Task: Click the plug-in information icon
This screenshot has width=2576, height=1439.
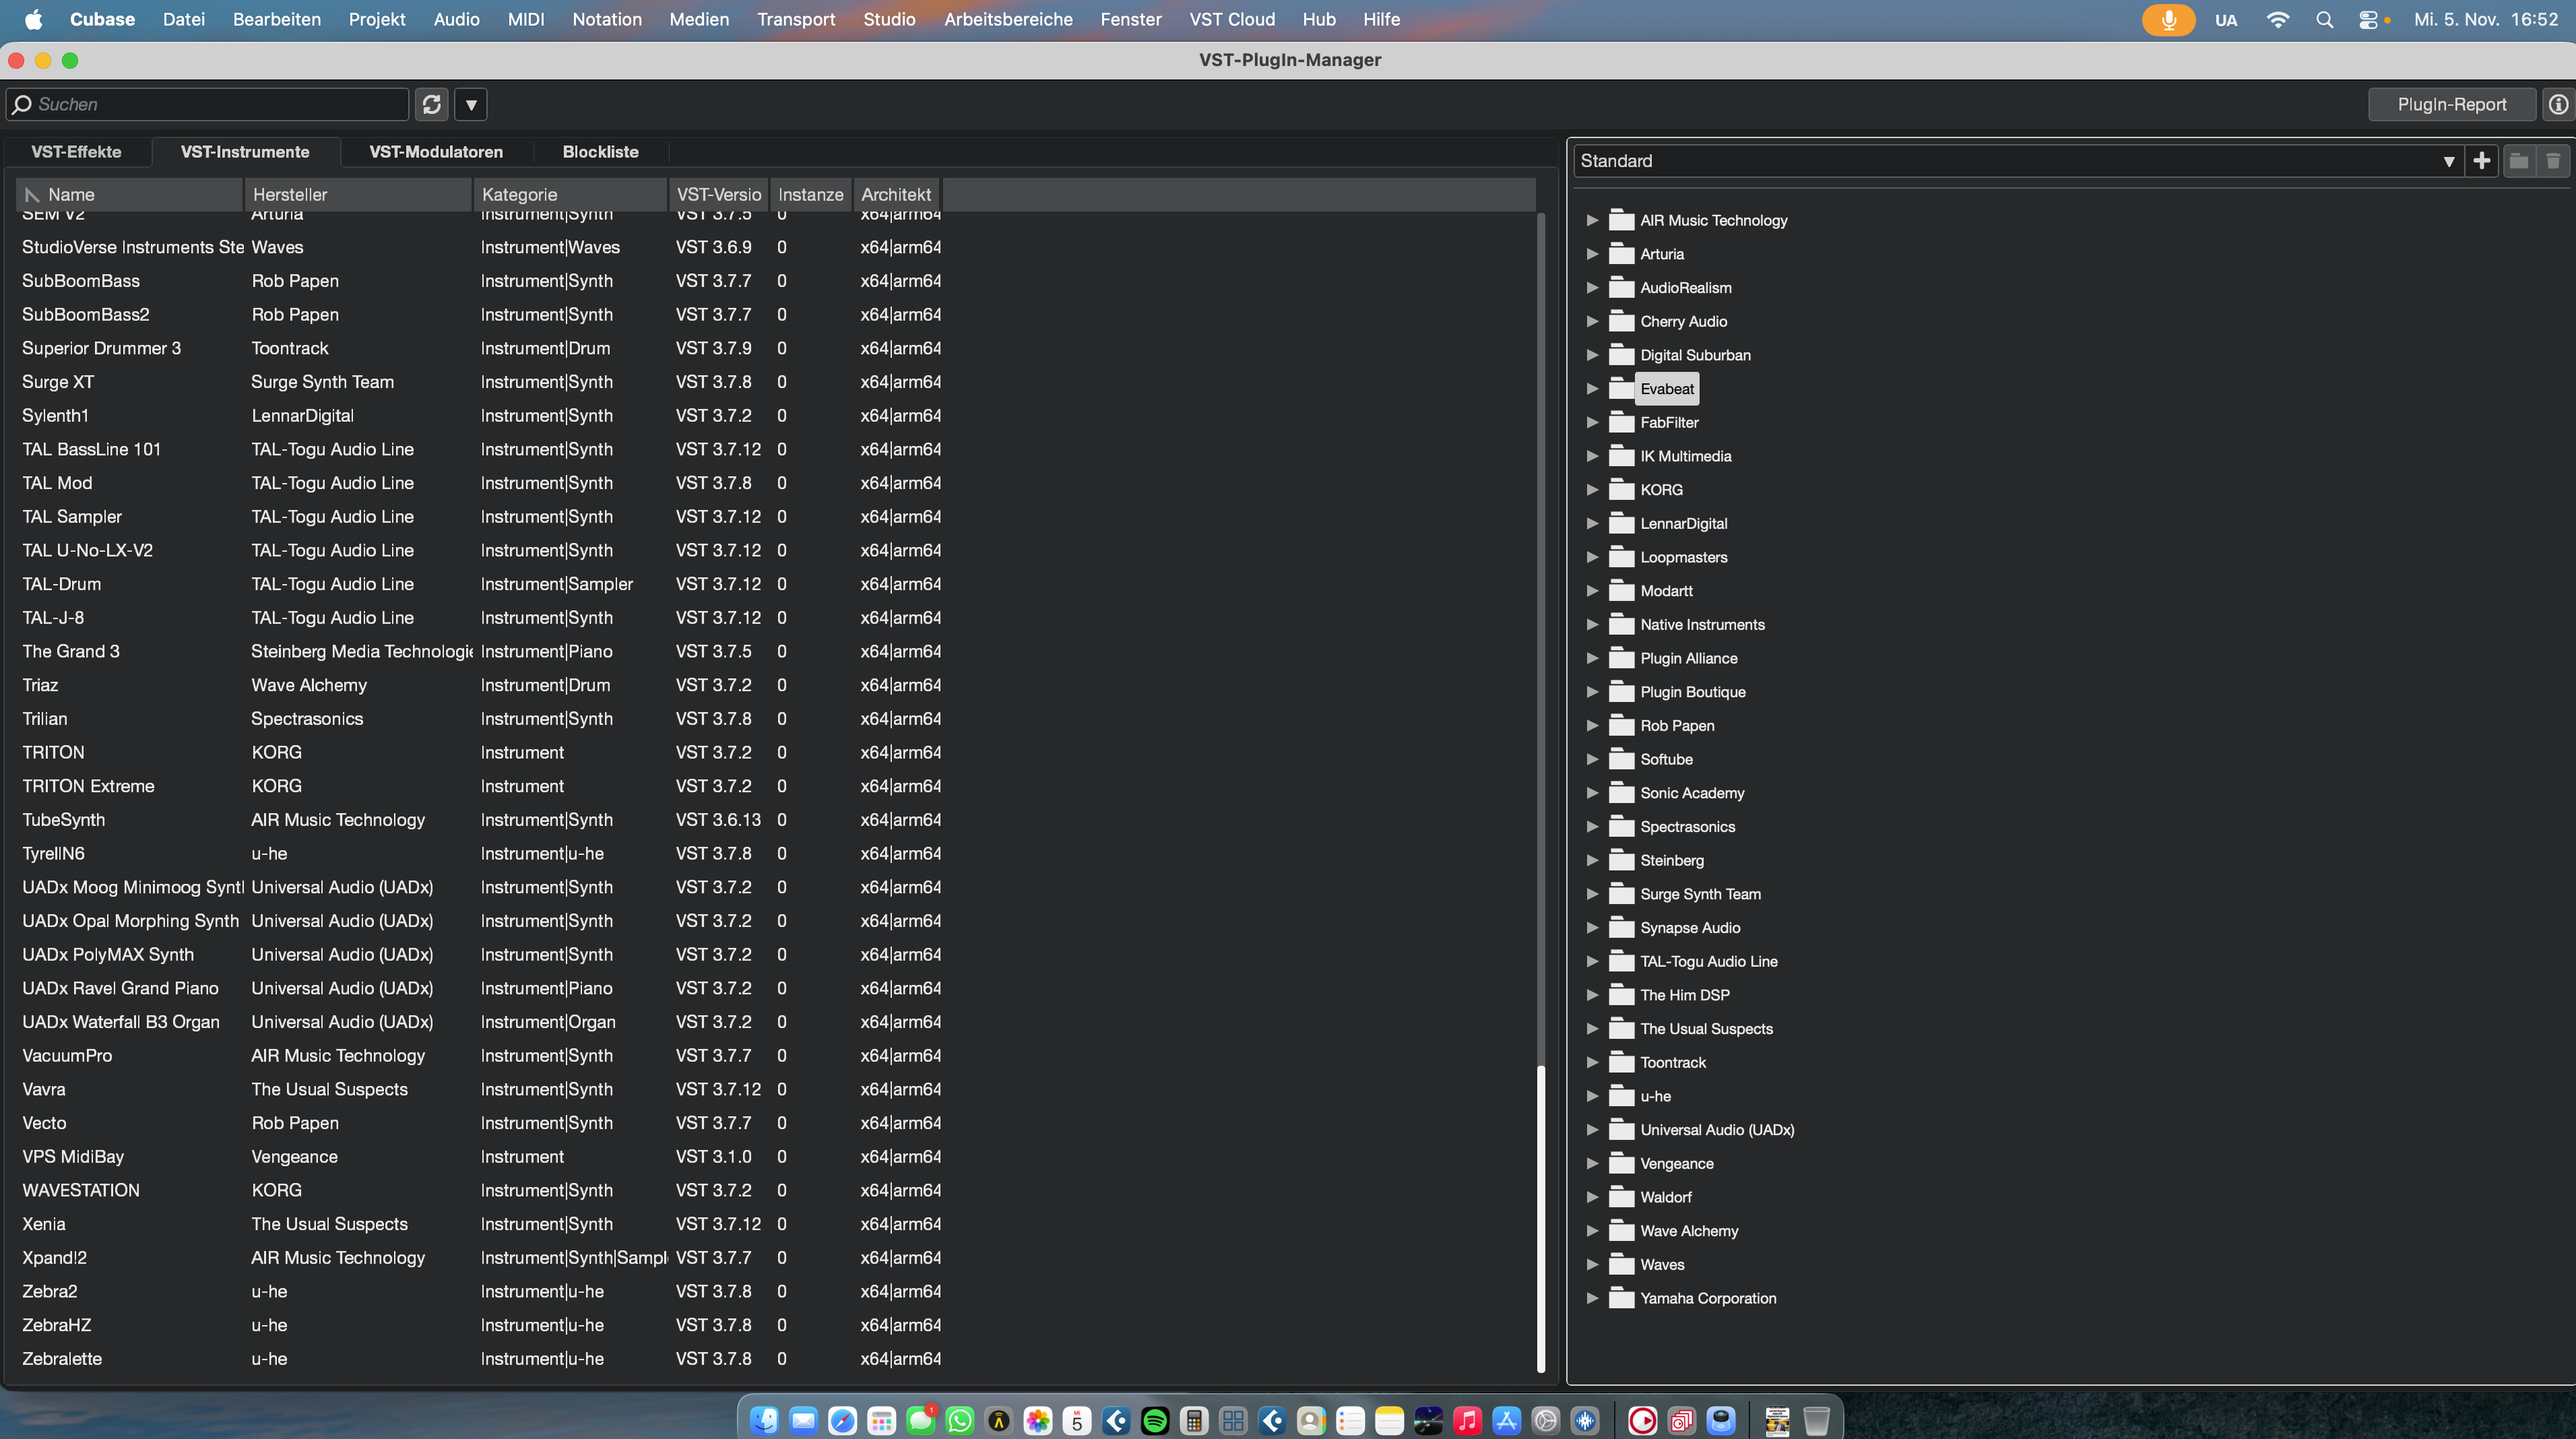Action: click(x=2558, y=104)
